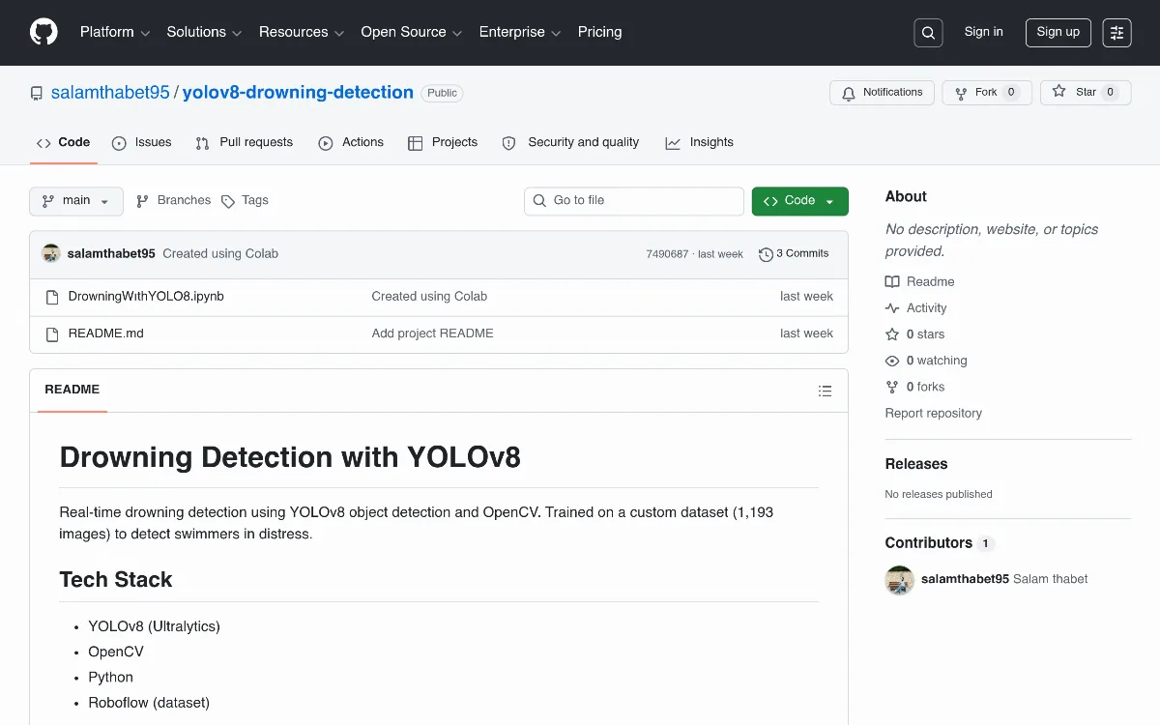The height and width of the screenshot is (725, 1160).
Task: Open Releases heading link
Action: [916, 464]
